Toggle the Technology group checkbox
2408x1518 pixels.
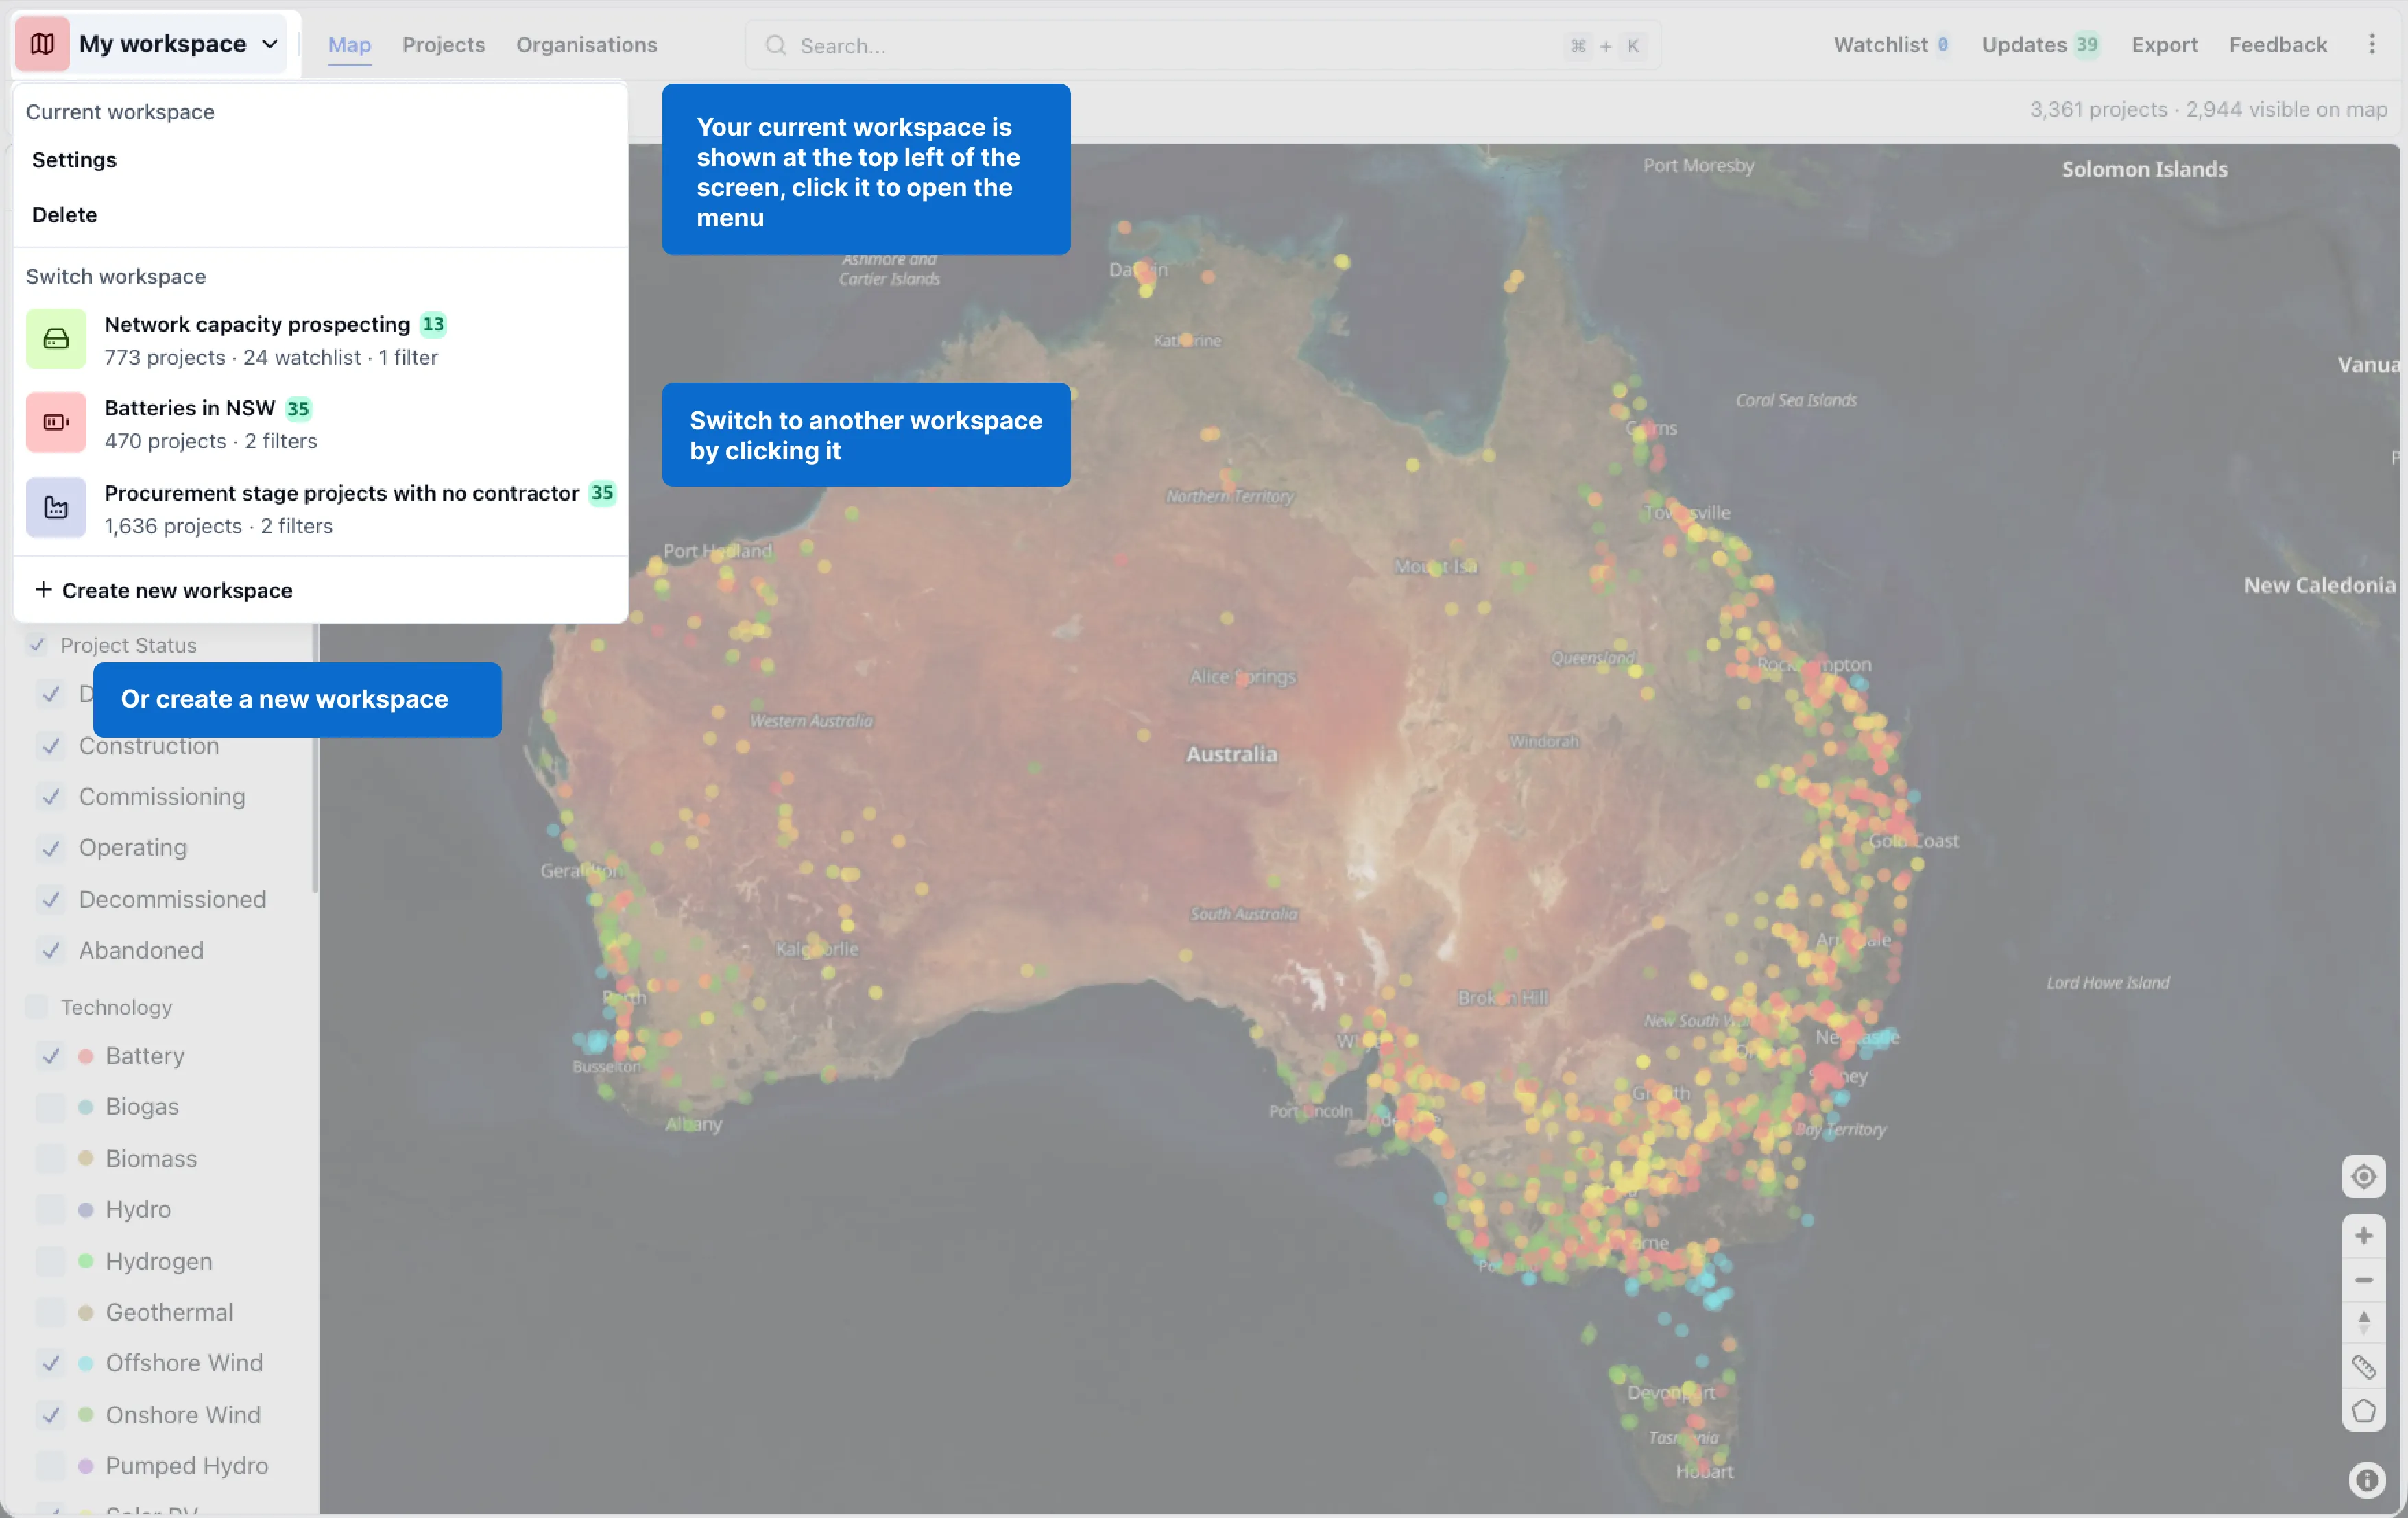tap(37, 1007)
